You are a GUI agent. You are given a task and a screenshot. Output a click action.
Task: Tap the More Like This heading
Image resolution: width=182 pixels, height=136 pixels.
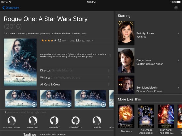[129, 99]
